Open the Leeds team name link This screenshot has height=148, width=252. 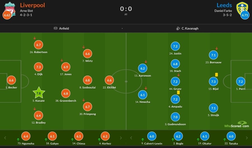[x=224, y=5]
